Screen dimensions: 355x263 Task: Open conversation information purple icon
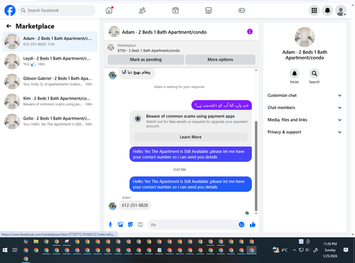pos(250,31)
